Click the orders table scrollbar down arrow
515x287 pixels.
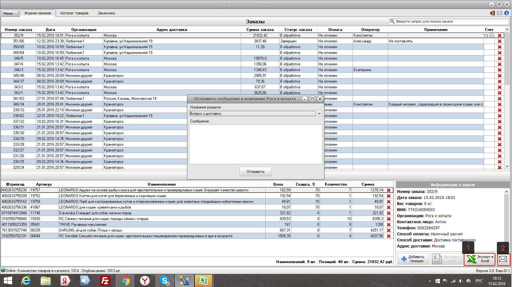tap(507, 166)
